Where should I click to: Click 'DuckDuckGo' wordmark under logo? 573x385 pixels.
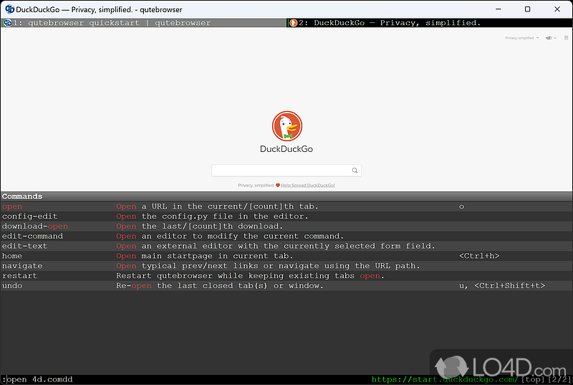click(x=286, y=149)
